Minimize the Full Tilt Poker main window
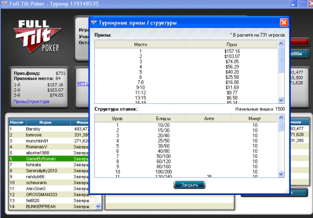This screenshot has width=313, height=218. pos(293,4)
